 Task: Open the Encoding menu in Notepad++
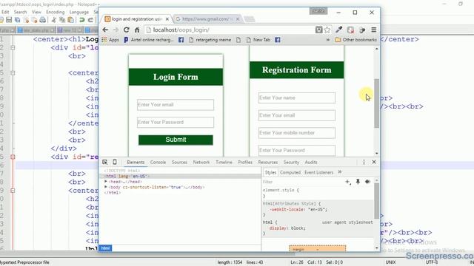pos(56,12)
